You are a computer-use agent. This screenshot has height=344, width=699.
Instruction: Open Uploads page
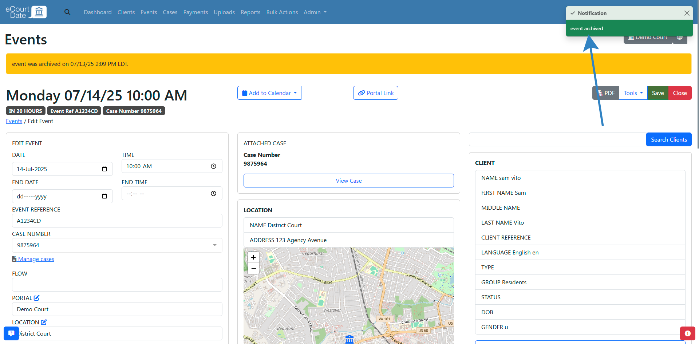tap(224, 12)
